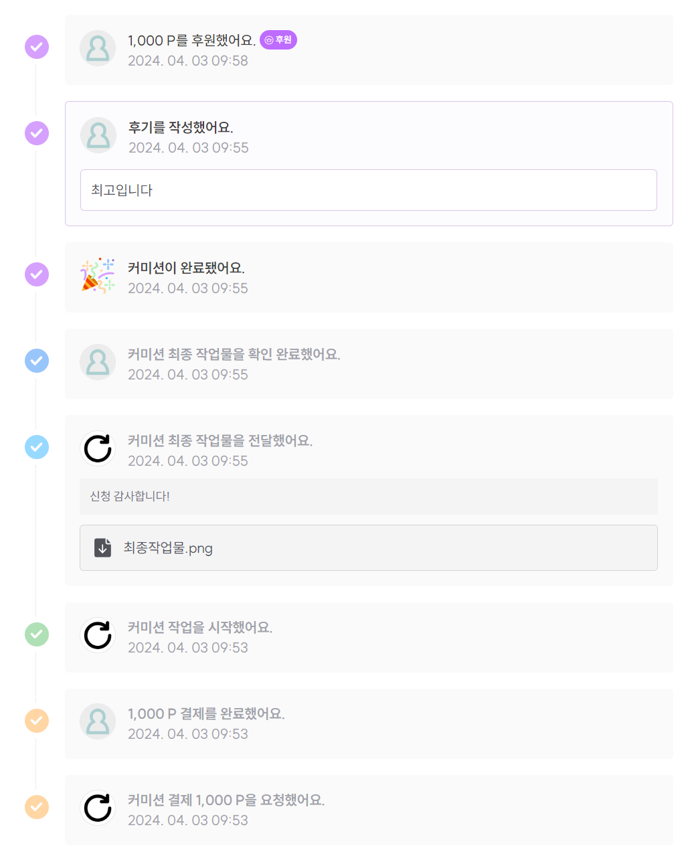Click purple checkmark for 후기 작성 step
The width and height of the screenshot is (696, 866).
[37, 133]
